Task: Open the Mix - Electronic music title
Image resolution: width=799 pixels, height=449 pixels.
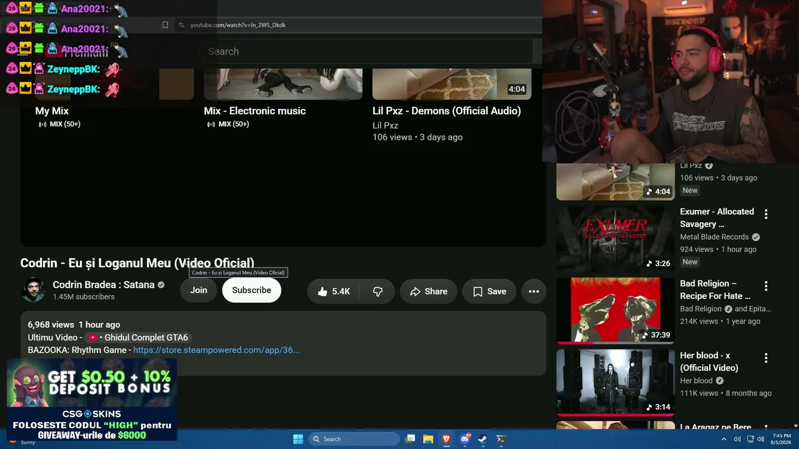Action: pos(255,111)
